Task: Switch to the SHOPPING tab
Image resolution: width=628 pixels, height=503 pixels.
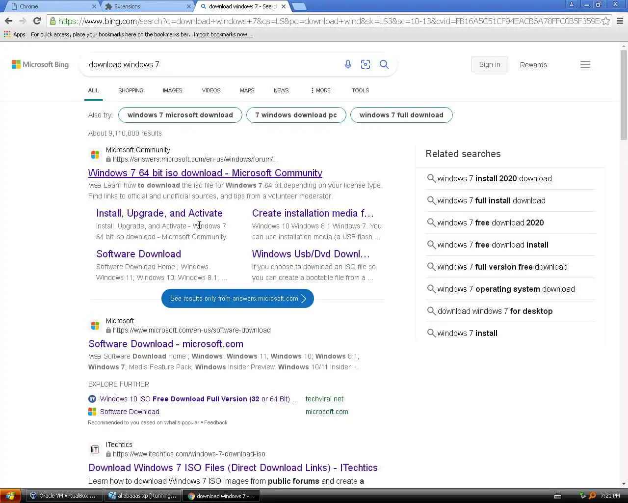Action: coord(131,90)
